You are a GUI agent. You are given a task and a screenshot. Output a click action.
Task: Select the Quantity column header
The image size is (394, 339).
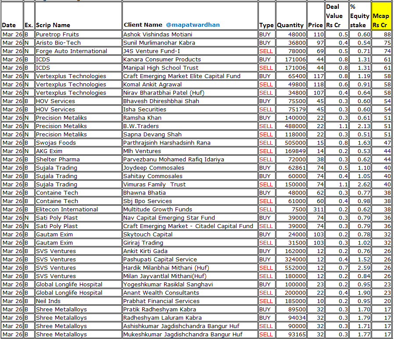tap(291, 16)
